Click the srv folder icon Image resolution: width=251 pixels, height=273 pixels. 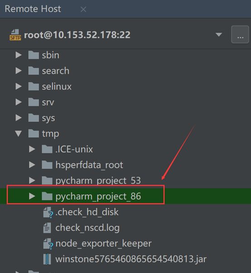click(x=34, y=102)
